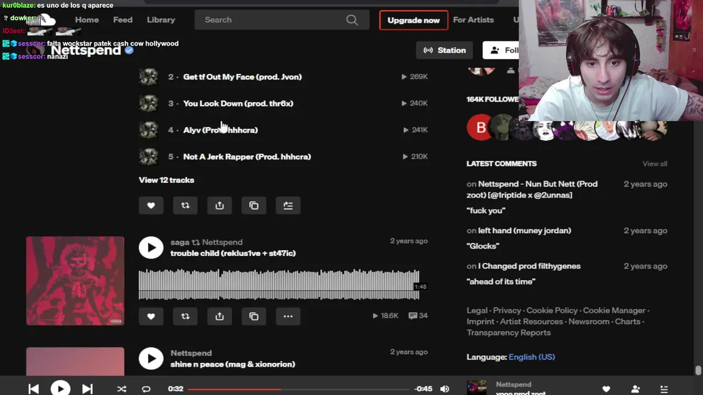Viewport: 703px width, 395px height.
Task: Open the Nun But Nett comment track link
Action: [538, 189]
